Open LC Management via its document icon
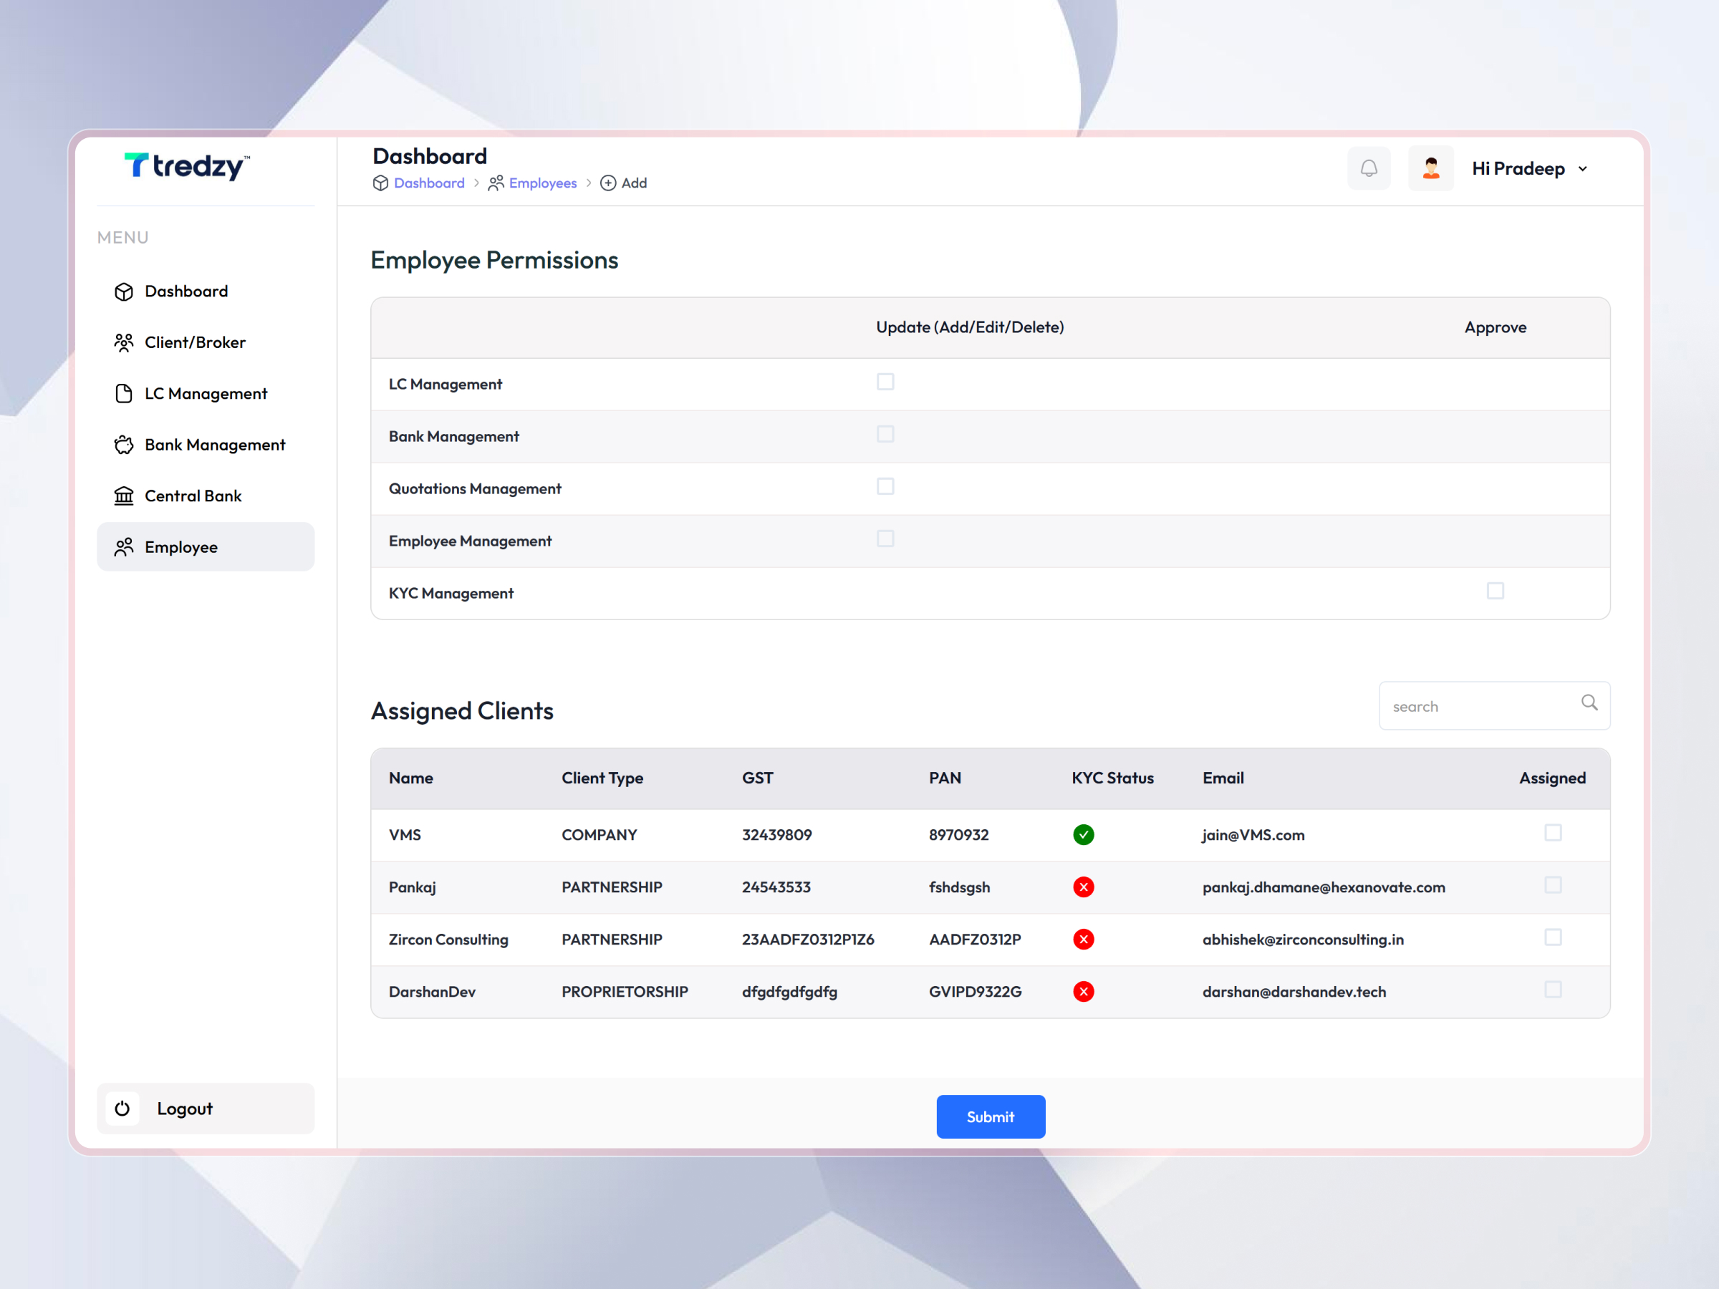 [x=125, y=393]
